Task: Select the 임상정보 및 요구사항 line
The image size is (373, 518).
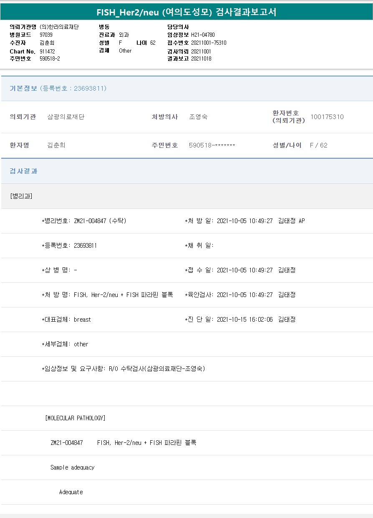Action: pos(123,369)
